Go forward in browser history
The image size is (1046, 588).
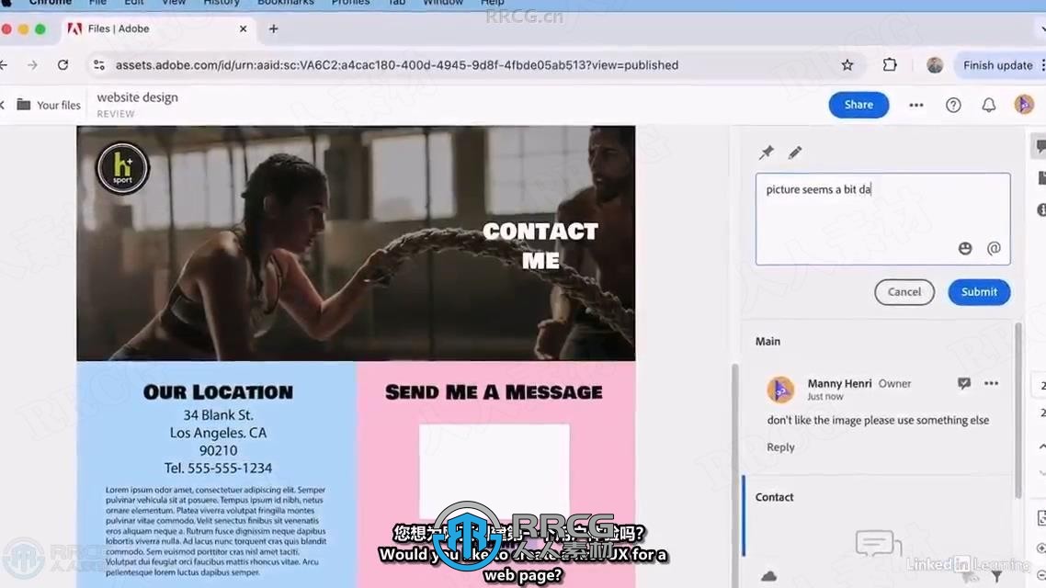(x=32, y=64)
